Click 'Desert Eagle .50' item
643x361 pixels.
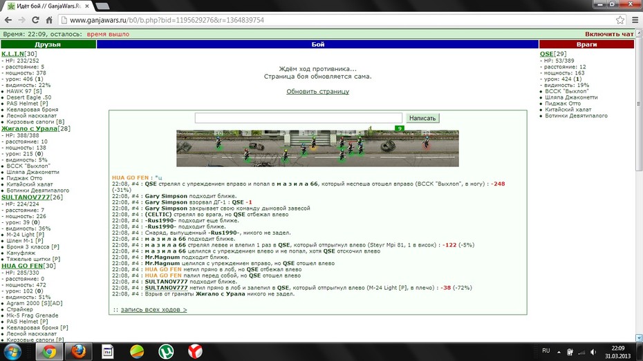click(x=29, y=97)
